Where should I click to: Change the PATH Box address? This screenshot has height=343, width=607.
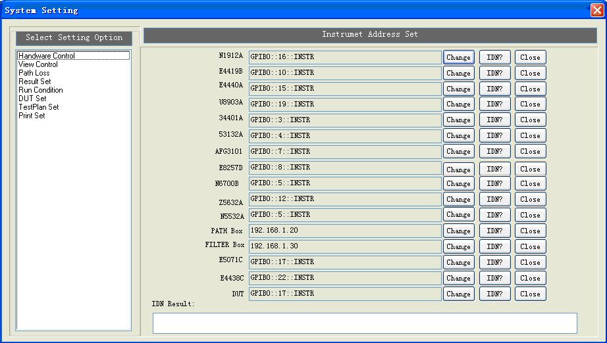point(459,231)
